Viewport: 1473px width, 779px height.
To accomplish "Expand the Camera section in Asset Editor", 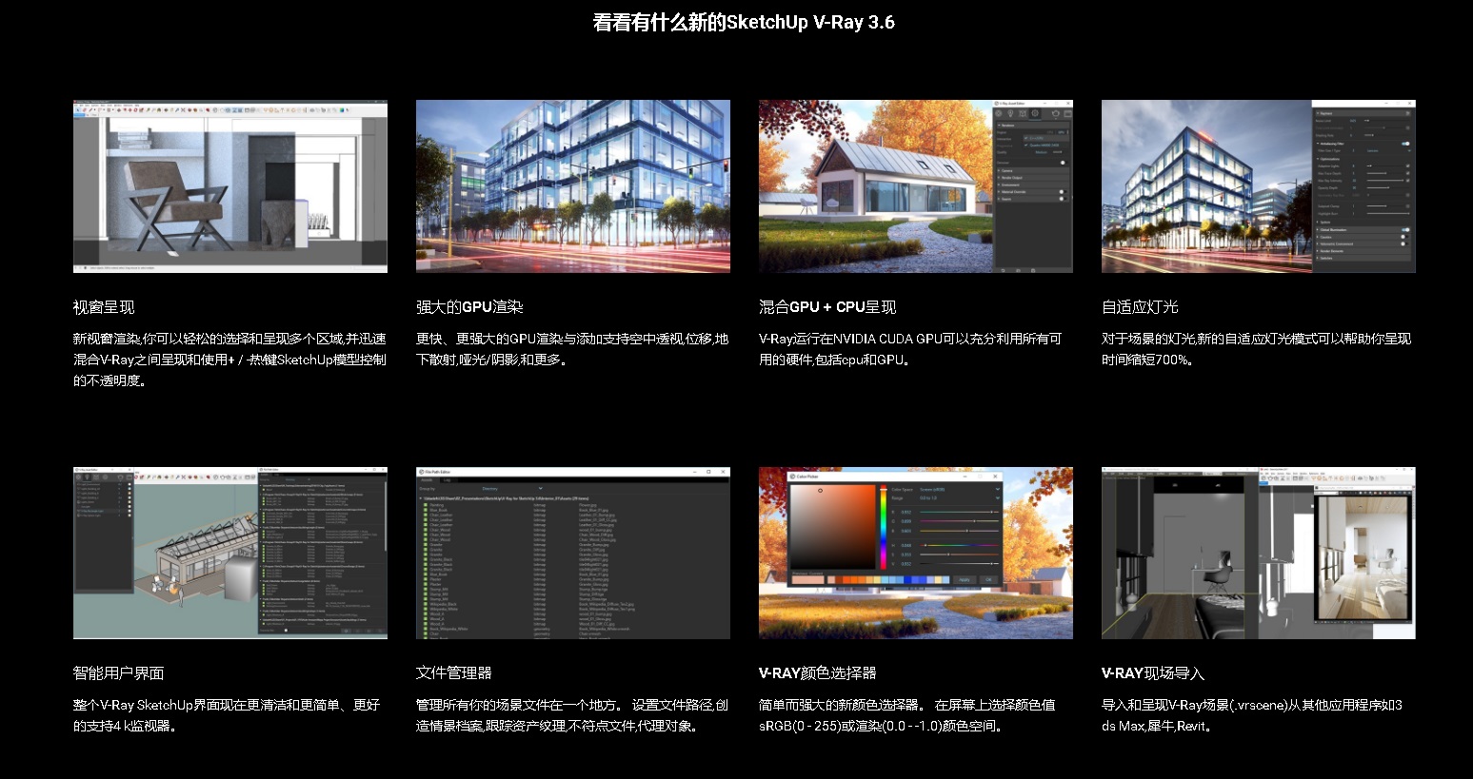I will click(1007, 171).
